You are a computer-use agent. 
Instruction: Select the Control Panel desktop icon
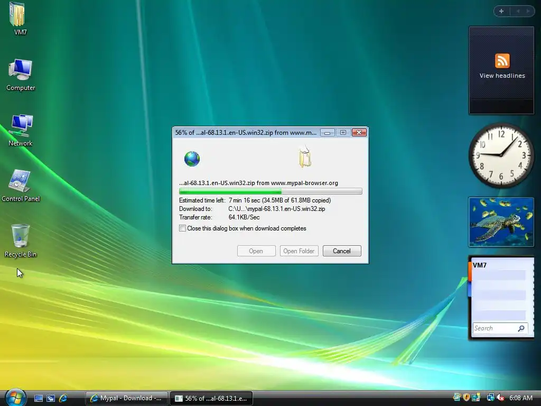tap(21, 186)
